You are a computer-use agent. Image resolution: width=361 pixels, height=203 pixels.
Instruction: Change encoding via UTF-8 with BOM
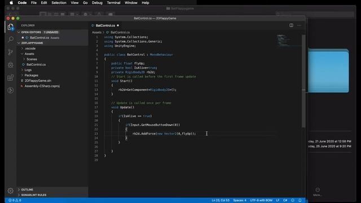pyautogui.click(x=261, y=201)
